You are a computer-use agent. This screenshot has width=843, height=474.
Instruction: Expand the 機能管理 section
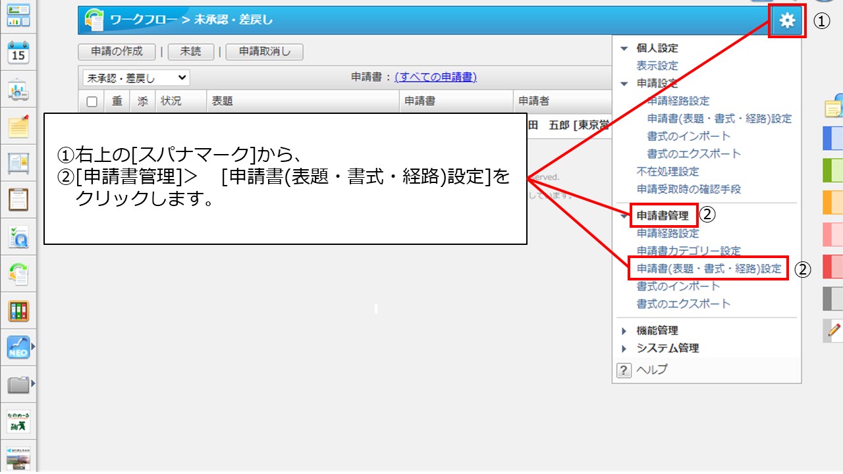pos(657,330)
